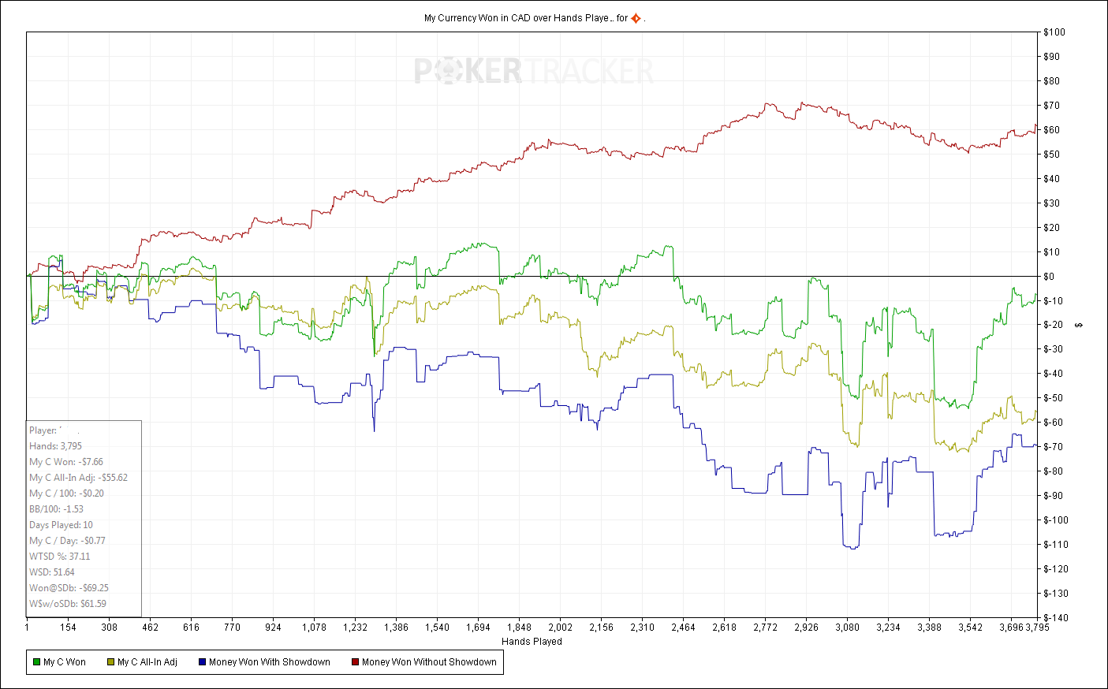The width and height of the screenshot is (1108, 689).
Task: Click the 'My C All-In Adj: -$55.62' stat
Action: [x=78, y=478]
